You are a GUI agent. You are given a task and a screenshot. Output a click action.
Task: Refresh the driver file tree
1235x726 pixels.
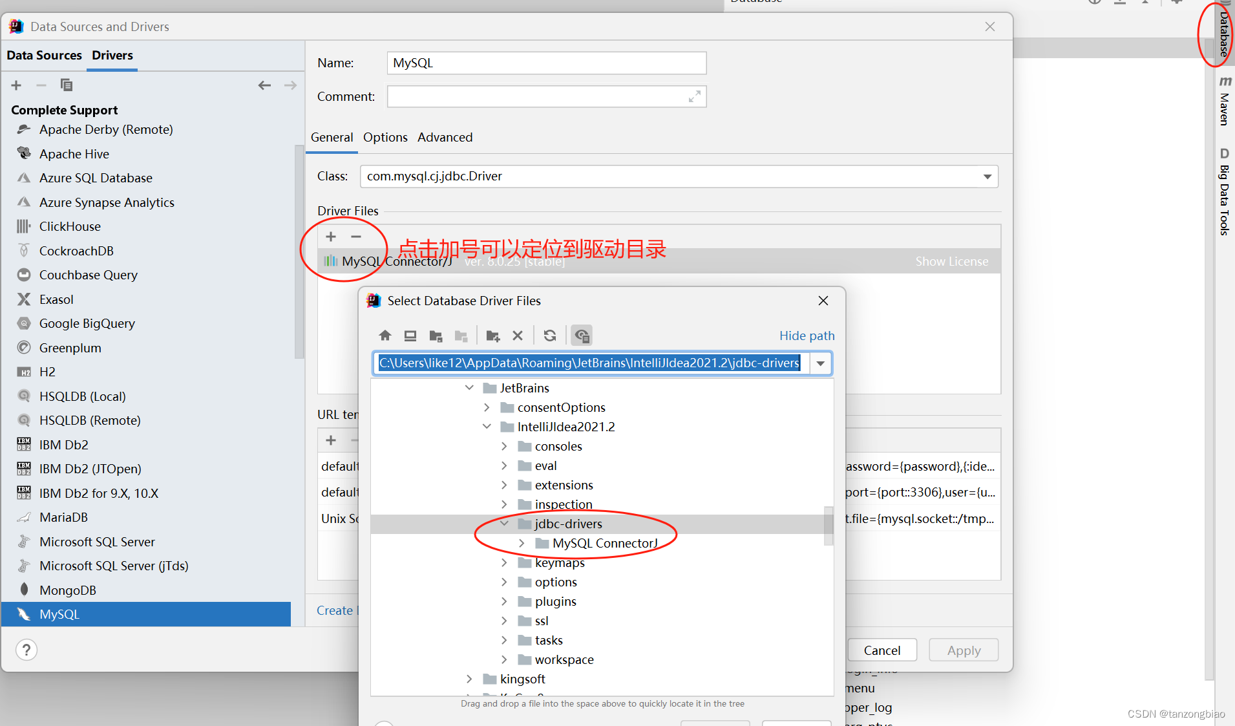click(550, 336)
